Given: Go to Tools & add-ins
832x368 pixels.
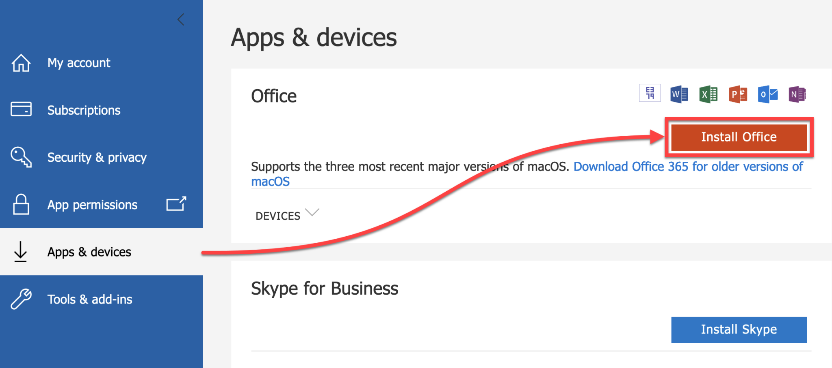Looking at the screenshot, I should pyautogui.click(x=90, y=299).
